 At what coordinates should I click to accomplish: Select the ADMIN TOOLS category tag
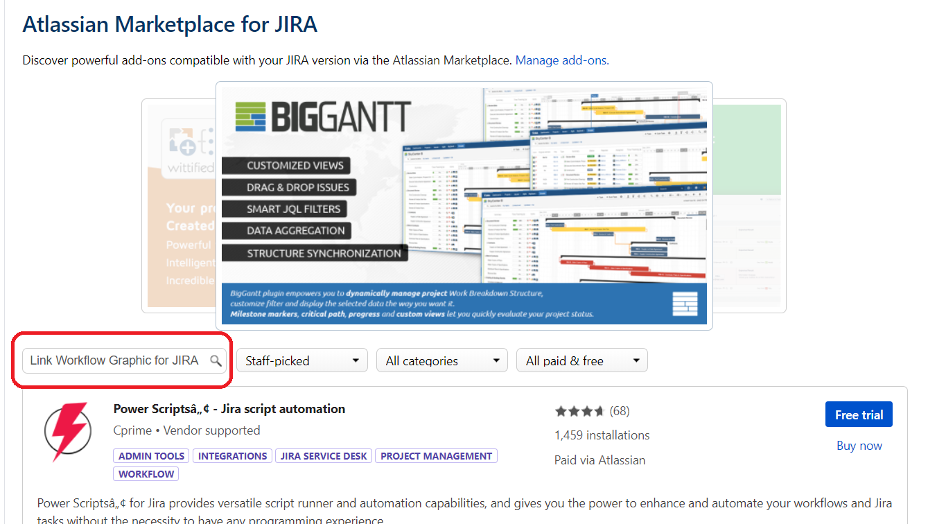point(151,456)
